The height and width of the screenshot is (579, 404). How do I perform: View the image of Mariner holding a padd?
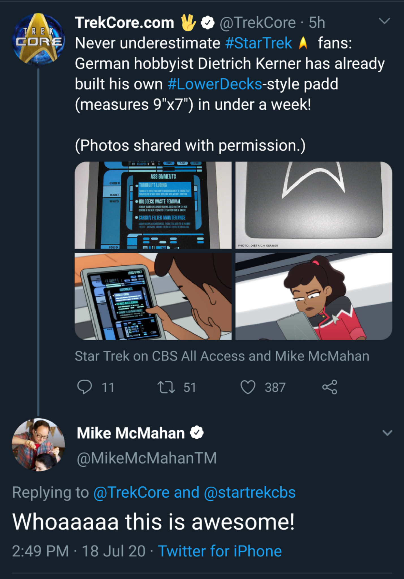[314, 296]
